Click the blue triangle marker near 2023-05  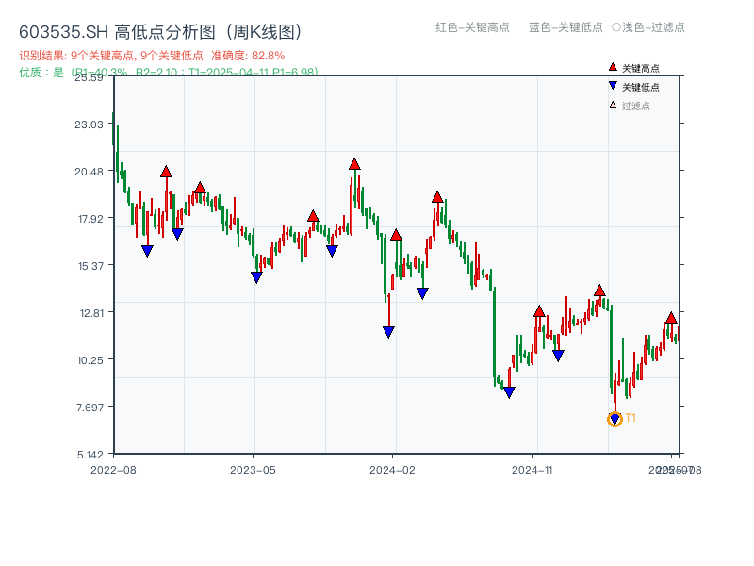255,275
